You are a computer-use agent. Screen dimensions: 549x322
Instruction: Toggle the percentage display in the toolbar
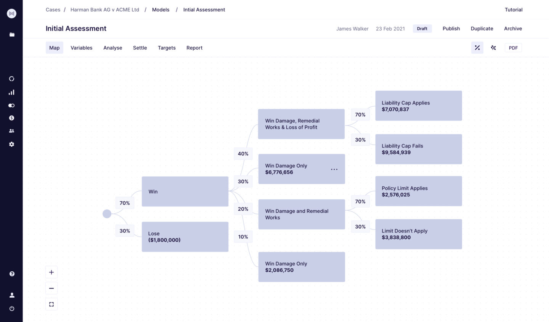477,48
